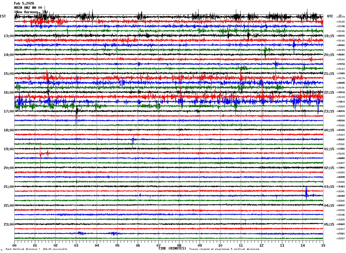Click the DC offset value -15146

pyautogui.click(x=341, y=31)
